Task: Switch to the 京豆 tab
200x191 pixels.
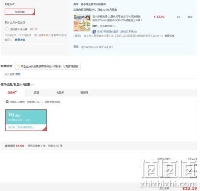Action: click(x=36, y=92)
